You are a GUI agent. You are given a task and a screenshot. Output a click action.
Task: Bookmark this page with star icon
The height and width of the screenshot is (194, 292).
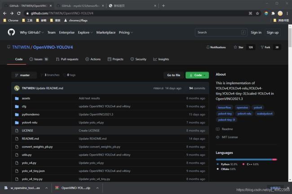pos(257,13)
